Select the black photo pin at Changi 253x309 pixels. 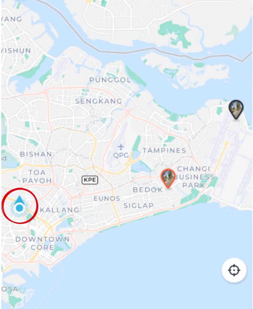click(x=236, y=110)
